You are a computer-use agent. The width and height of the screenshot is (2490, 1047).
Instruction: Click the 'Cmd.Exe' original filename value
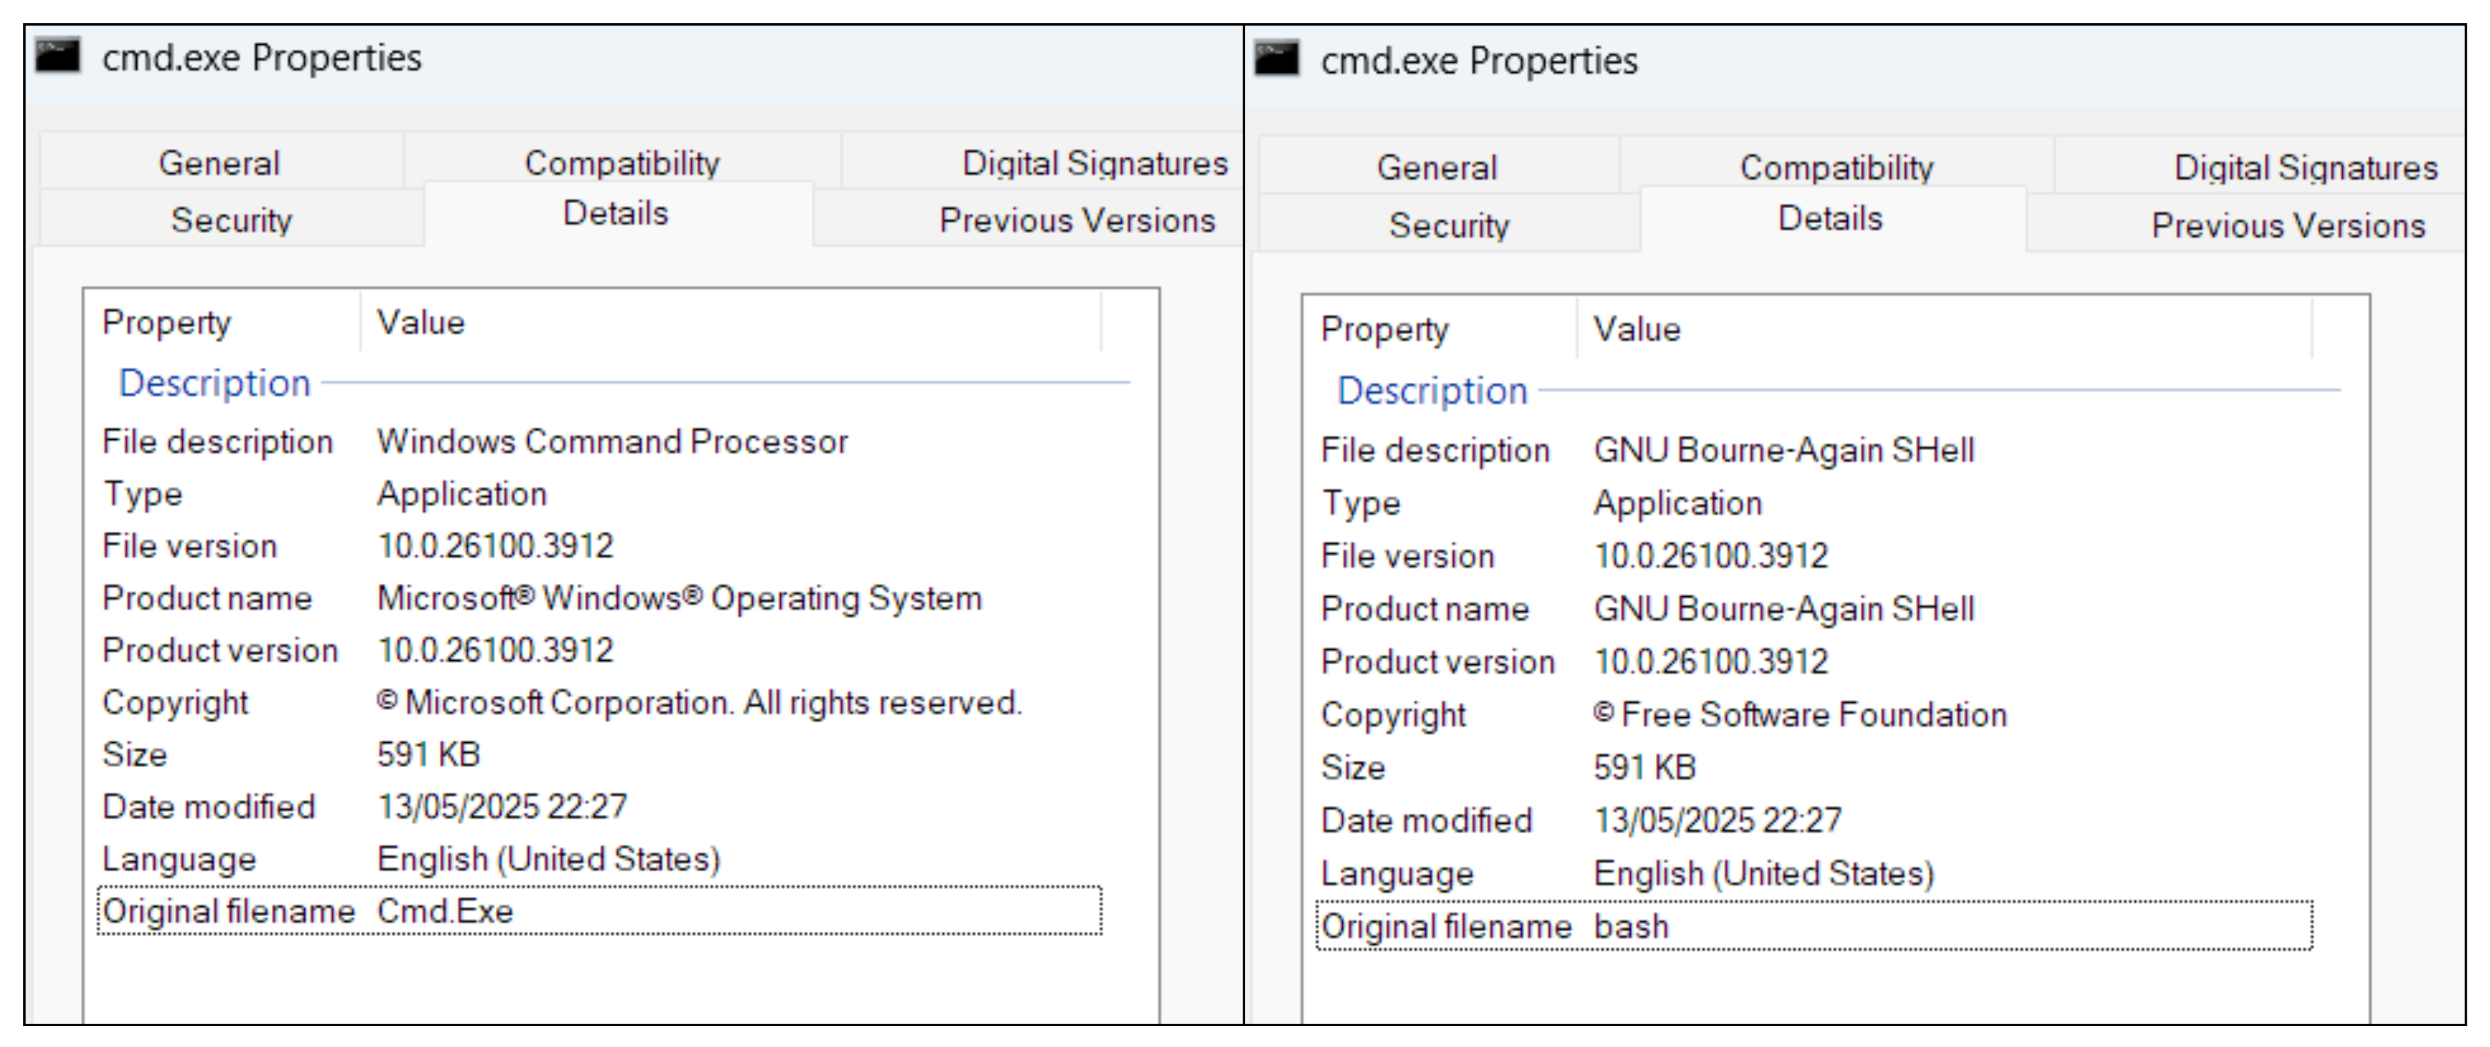(x=444, y=911)
